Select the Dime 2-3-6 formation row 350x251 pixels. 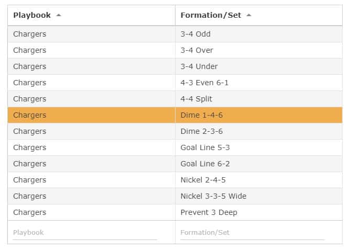click(175, 131)
